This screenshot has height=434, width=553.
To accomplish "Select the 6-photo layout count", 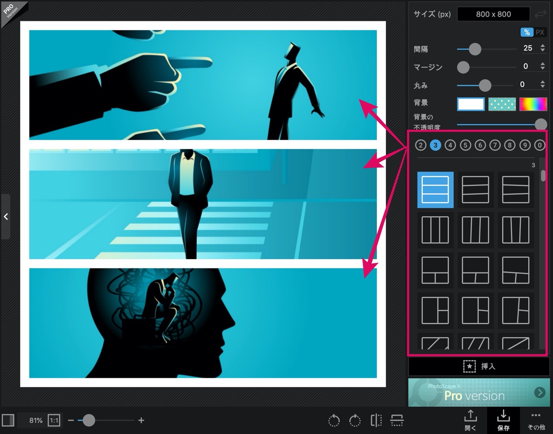I will [480, 145].
